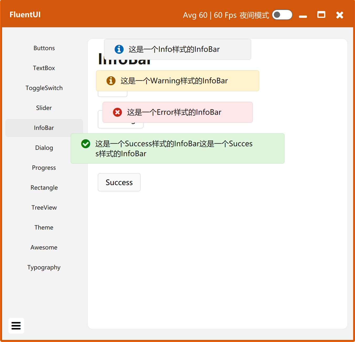355x342 pixels.
Task: Click the 夜间模式 label
Action: (x=254, y=15)
